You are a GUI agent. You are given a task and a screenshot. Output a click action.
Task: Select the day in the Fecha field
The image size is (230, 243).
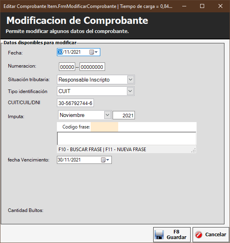point(60,52)
